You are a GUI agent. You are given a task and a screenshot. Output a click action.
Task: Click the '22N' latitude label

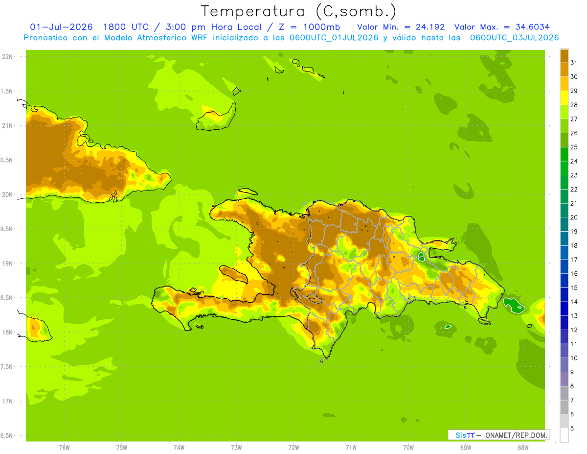pyautogui.click(x=8, y=57)
